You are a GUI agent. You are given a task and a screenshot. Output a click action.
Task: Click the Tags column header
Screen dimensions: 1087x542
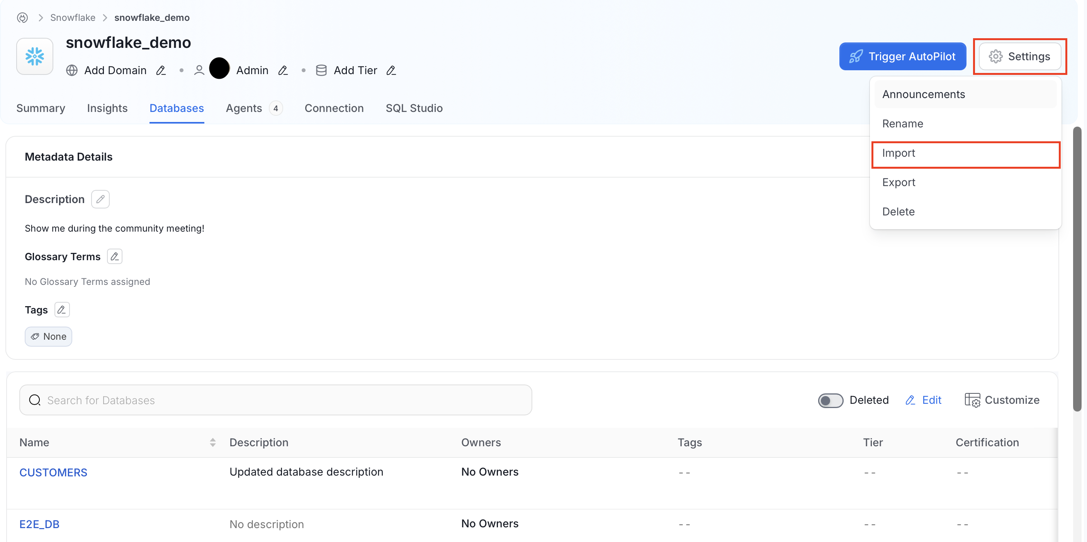[x=690, y=442]
